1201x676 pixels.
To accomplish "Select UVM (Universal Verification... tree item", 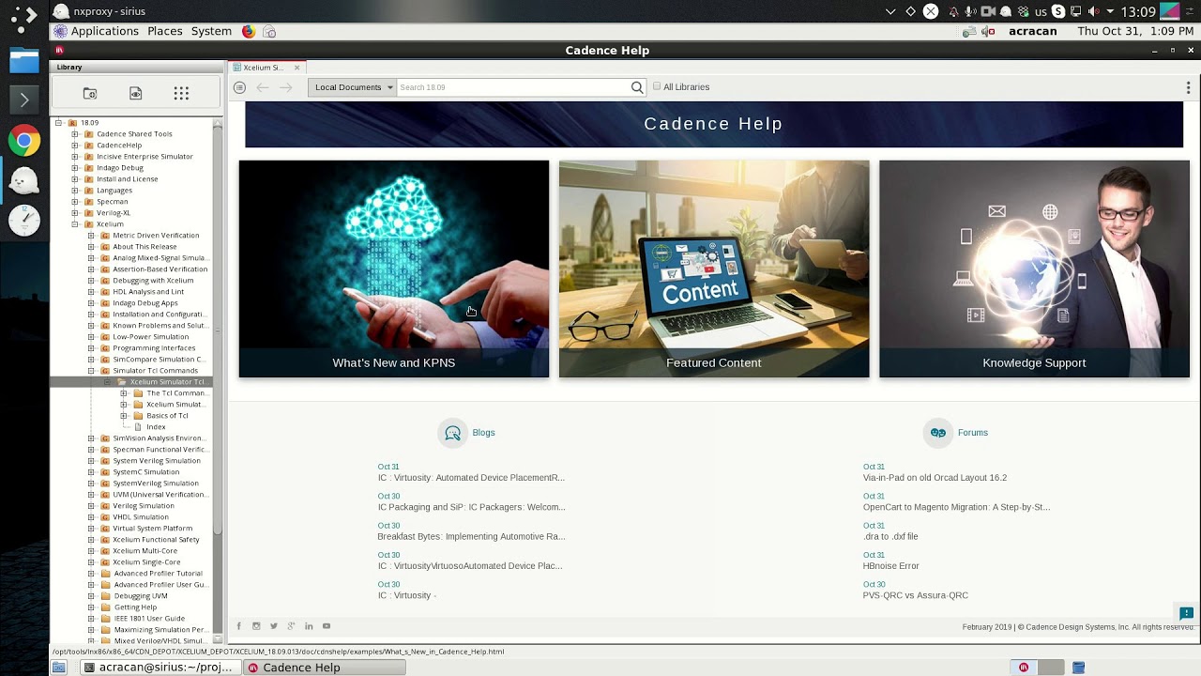I will click(159, 495).
